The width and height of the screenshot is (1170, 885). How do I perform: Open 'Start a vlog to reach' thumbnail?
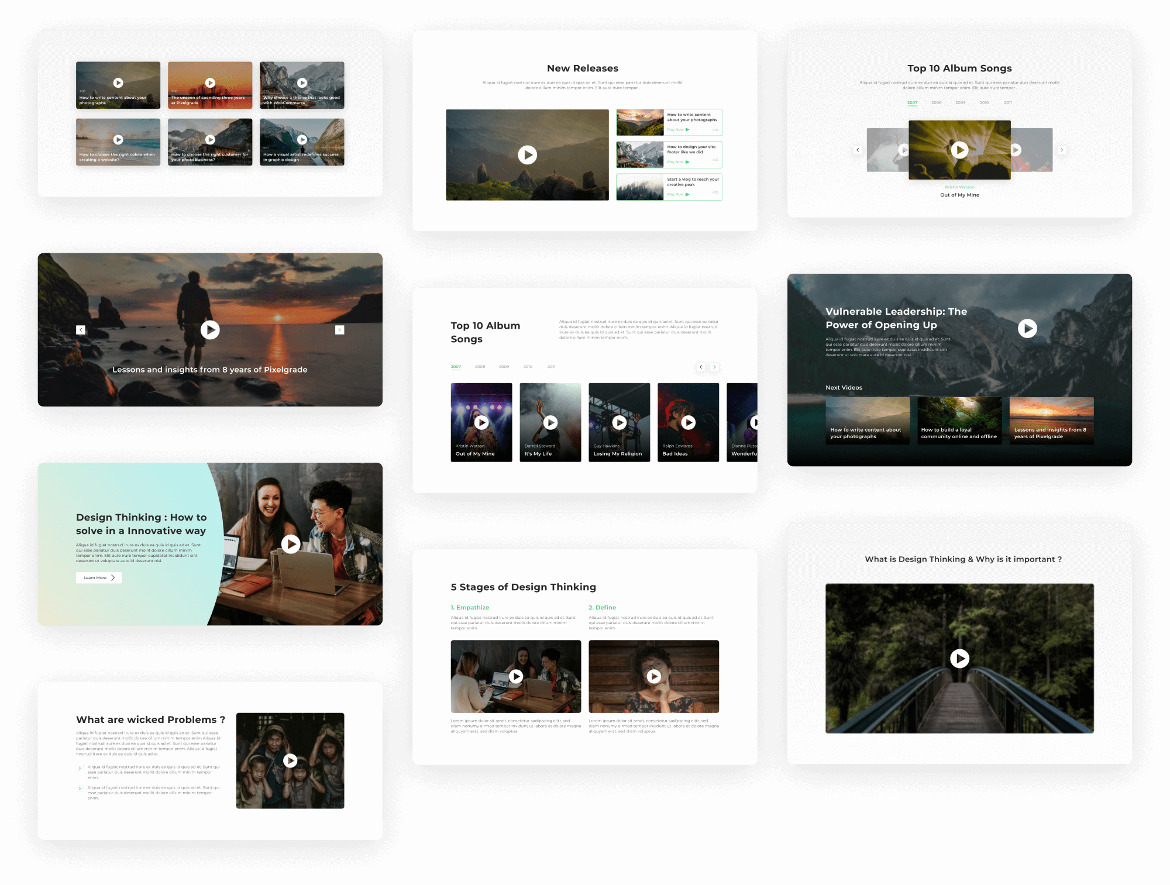coord(640,187)
